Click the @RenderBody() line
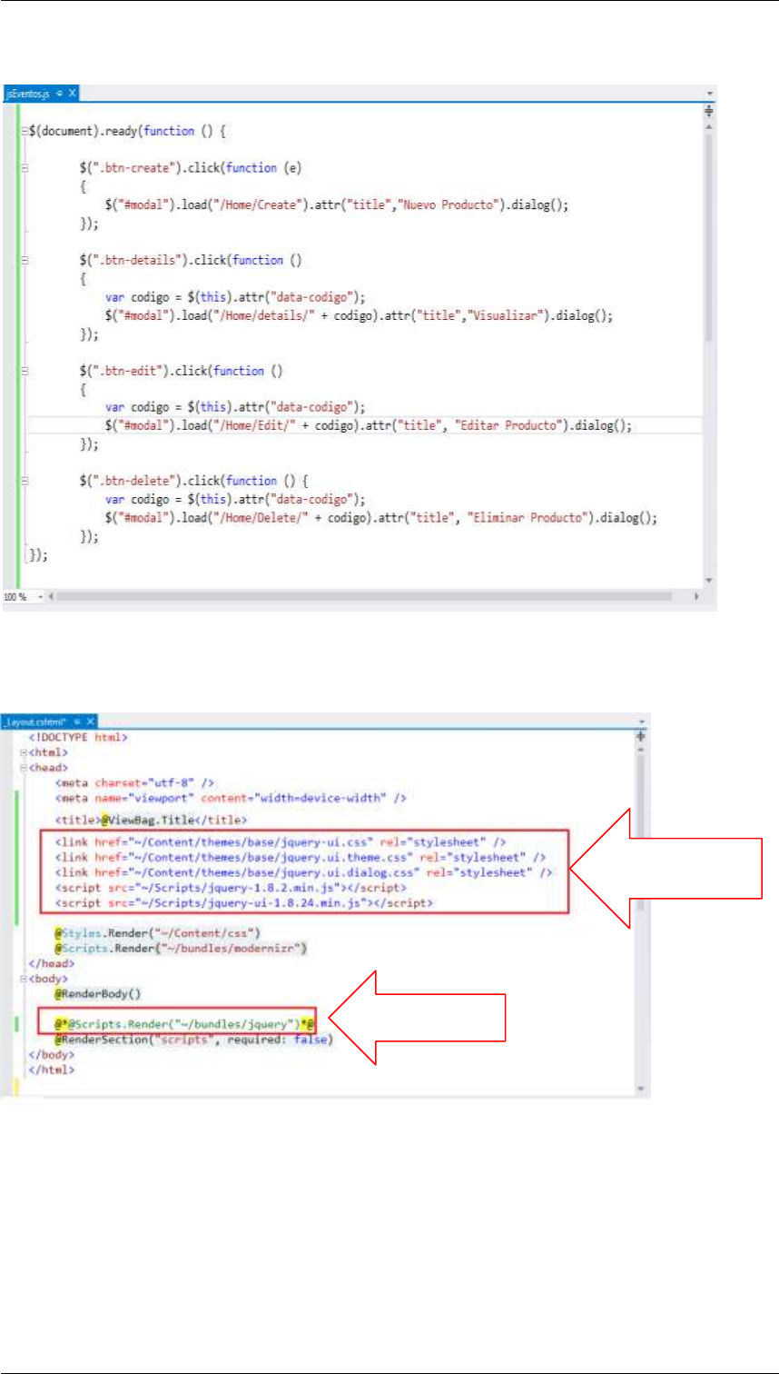Image resolution: width=779 pixels, height=1374 pixels. 98,995
